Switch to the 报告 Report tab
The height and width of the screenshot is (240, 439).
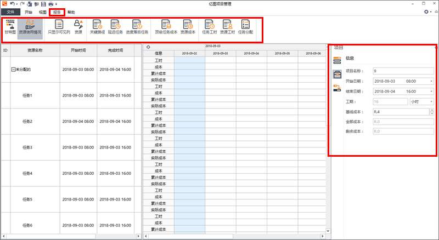57,12
